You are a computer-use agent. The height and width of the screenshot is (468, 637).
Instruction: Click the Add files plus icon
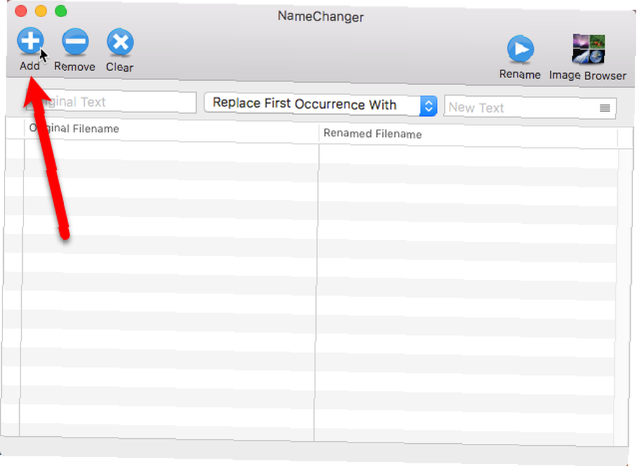[31, 41]
